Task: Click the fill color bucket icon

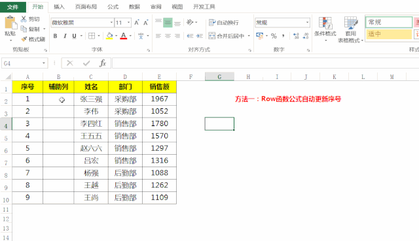Action: click(x=109, y=36)
